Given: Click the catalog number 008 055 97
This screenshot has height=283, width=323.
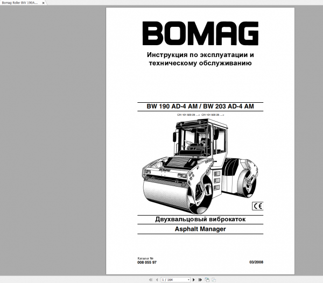Looking at the screenshot, I should 147,262.
